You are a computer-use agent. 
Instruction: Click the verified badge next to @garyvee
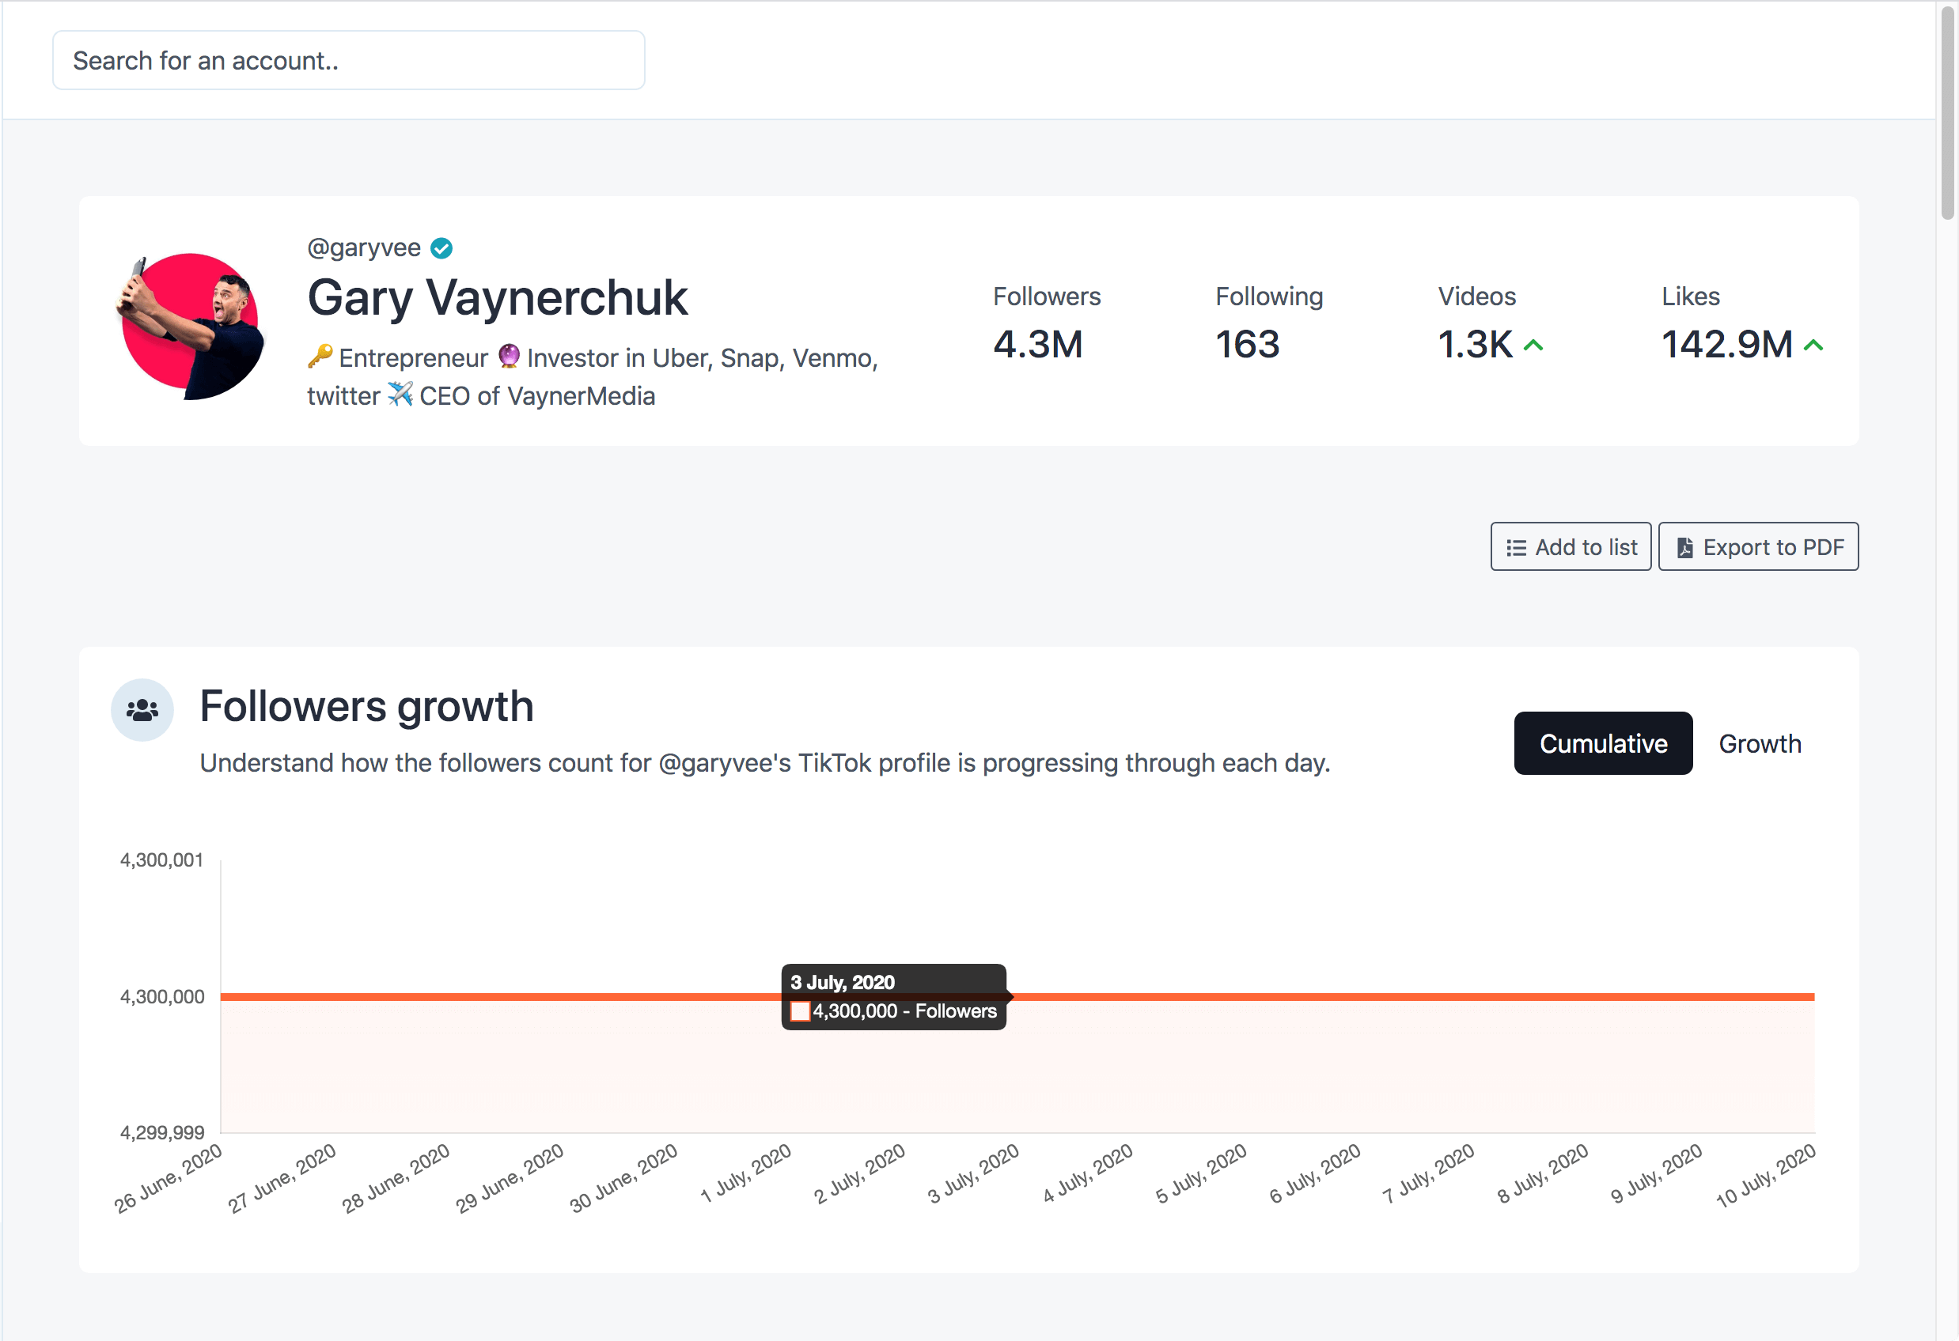(441, 247)
